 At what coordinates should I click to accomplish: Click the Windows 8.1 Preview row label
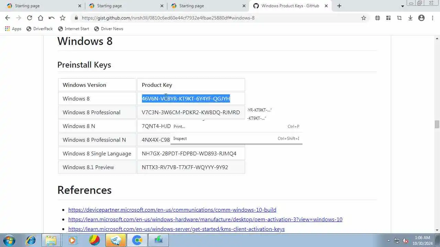[88, 167]
